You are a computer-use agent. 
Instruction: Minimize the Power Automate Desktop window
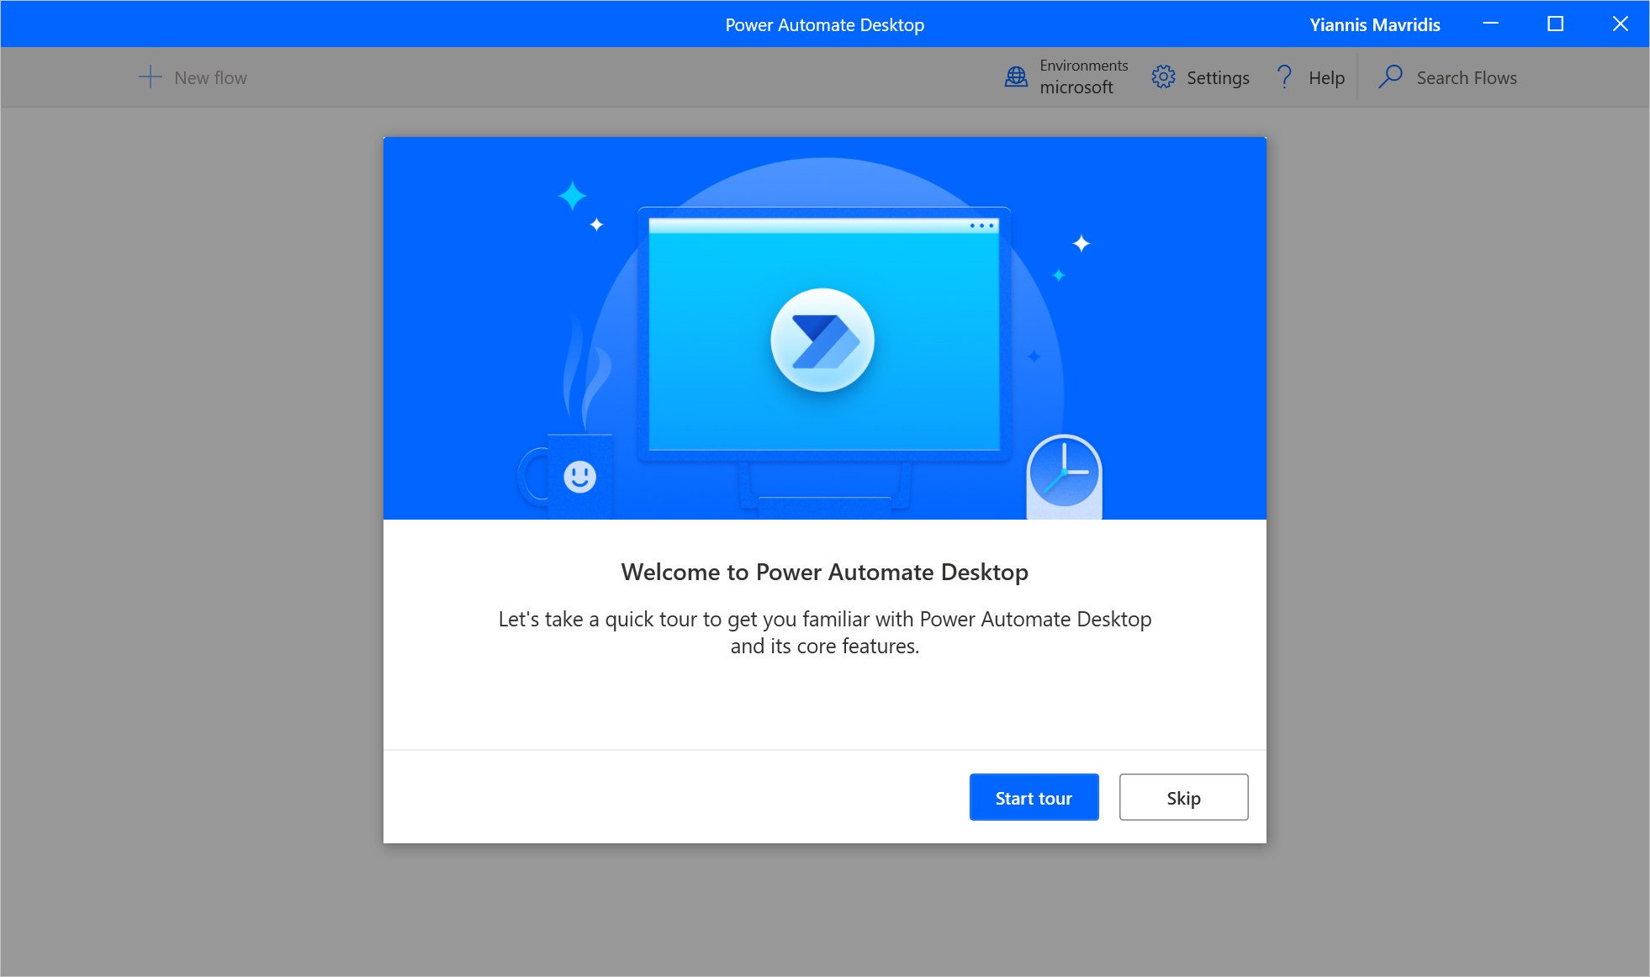tap(1490, 24)
